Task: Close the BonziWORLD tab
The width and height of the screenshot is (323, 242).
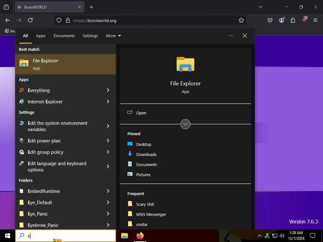Action: 79,7
